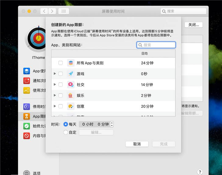Click the 始终允许 green checkmark icon

(x=27, y=126)
